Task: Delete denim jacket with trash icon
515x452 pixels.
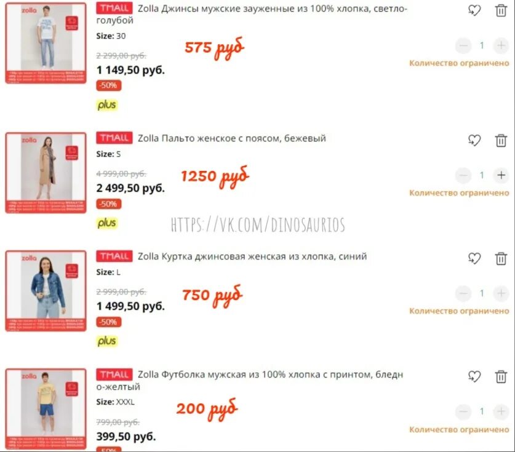Action: tap(501, 258)
